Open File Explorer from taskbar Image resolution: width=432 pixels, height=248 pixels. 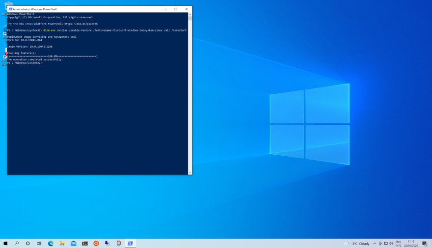coord(62,243)
